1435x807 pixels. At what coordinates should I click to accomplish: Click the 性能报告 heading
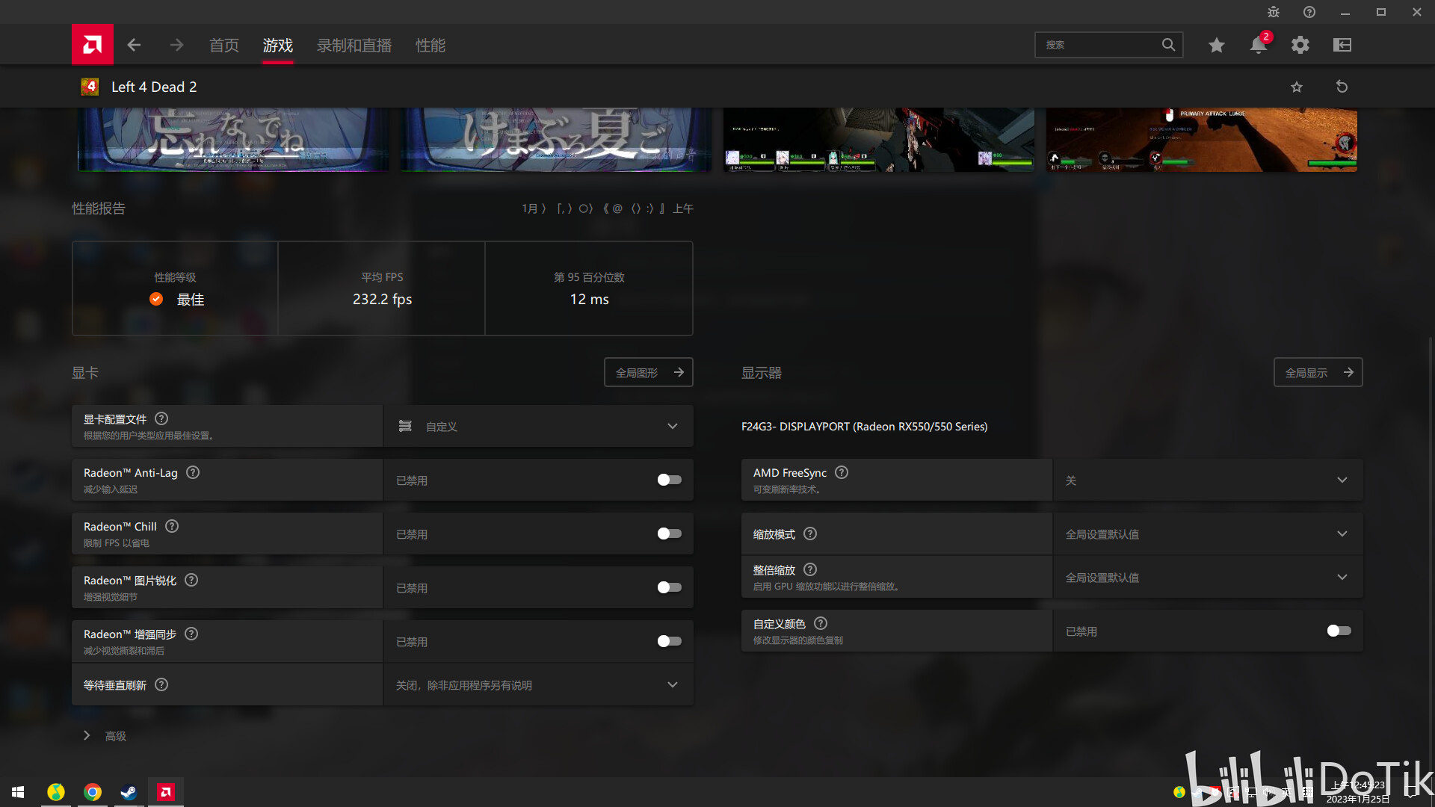point(99,208)
